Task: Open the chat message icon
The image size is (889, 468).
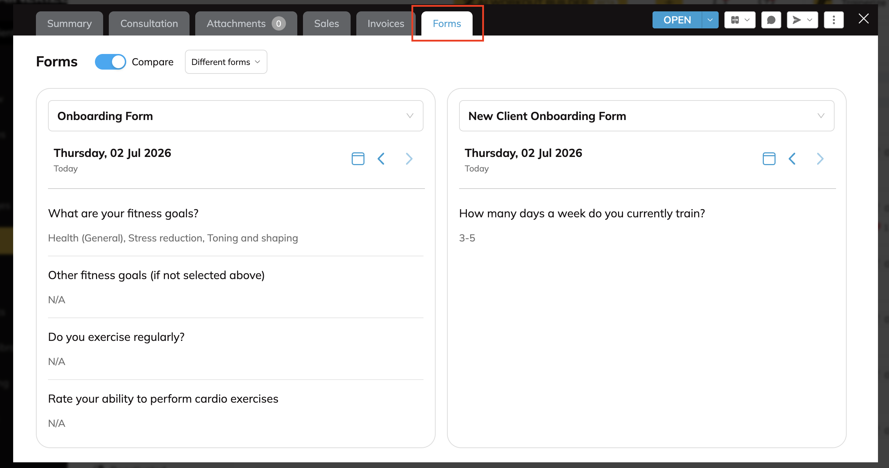Action: [771, 20]
